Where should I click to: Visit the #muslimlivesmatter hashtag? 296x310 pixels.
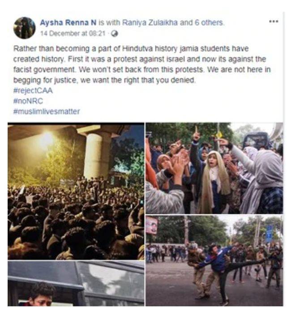pos(46,111)
